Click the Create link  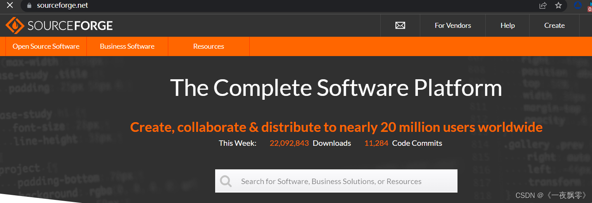554,26
